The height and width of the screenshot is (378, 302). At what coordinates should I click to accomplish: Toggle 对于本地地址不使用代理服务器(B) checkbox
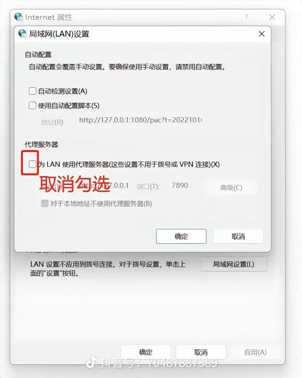[45, 203]
